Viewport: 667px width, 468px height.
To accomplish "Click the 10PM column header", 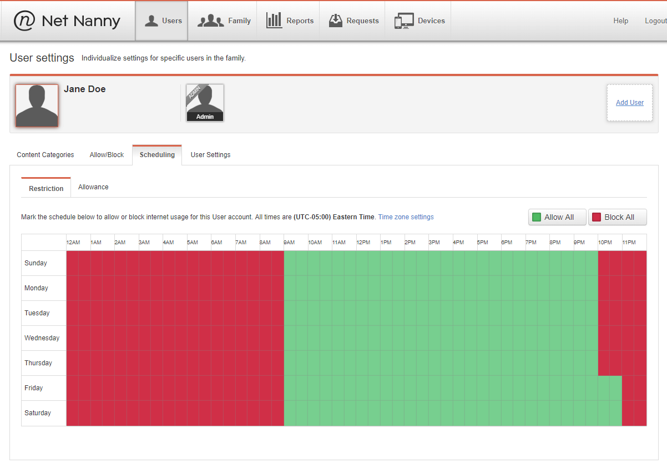I will [x=605, y=243].
